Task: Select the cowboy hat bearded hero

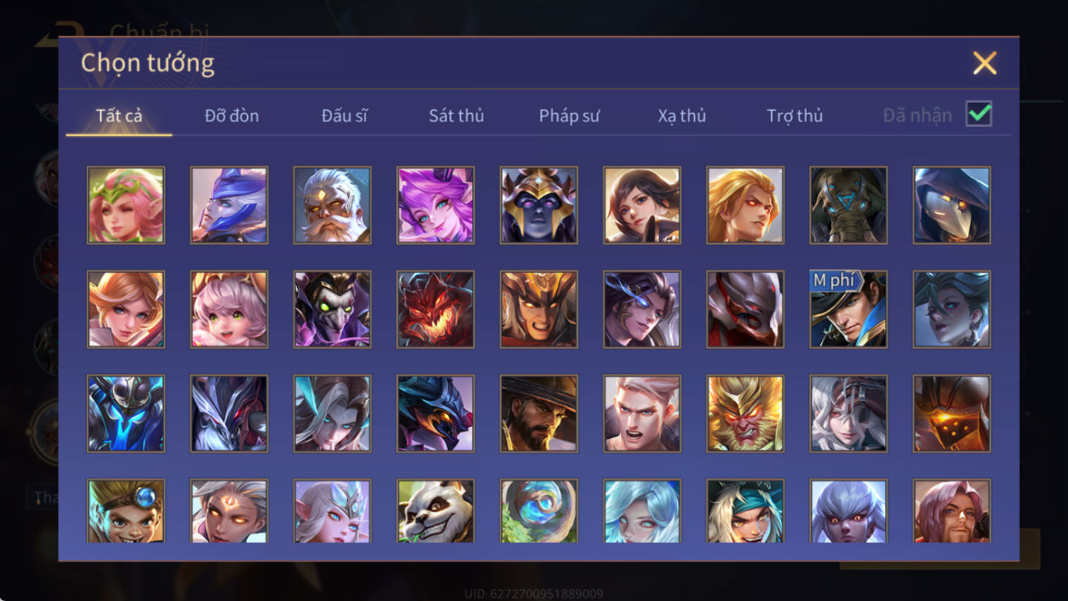Action: (538, 413)
